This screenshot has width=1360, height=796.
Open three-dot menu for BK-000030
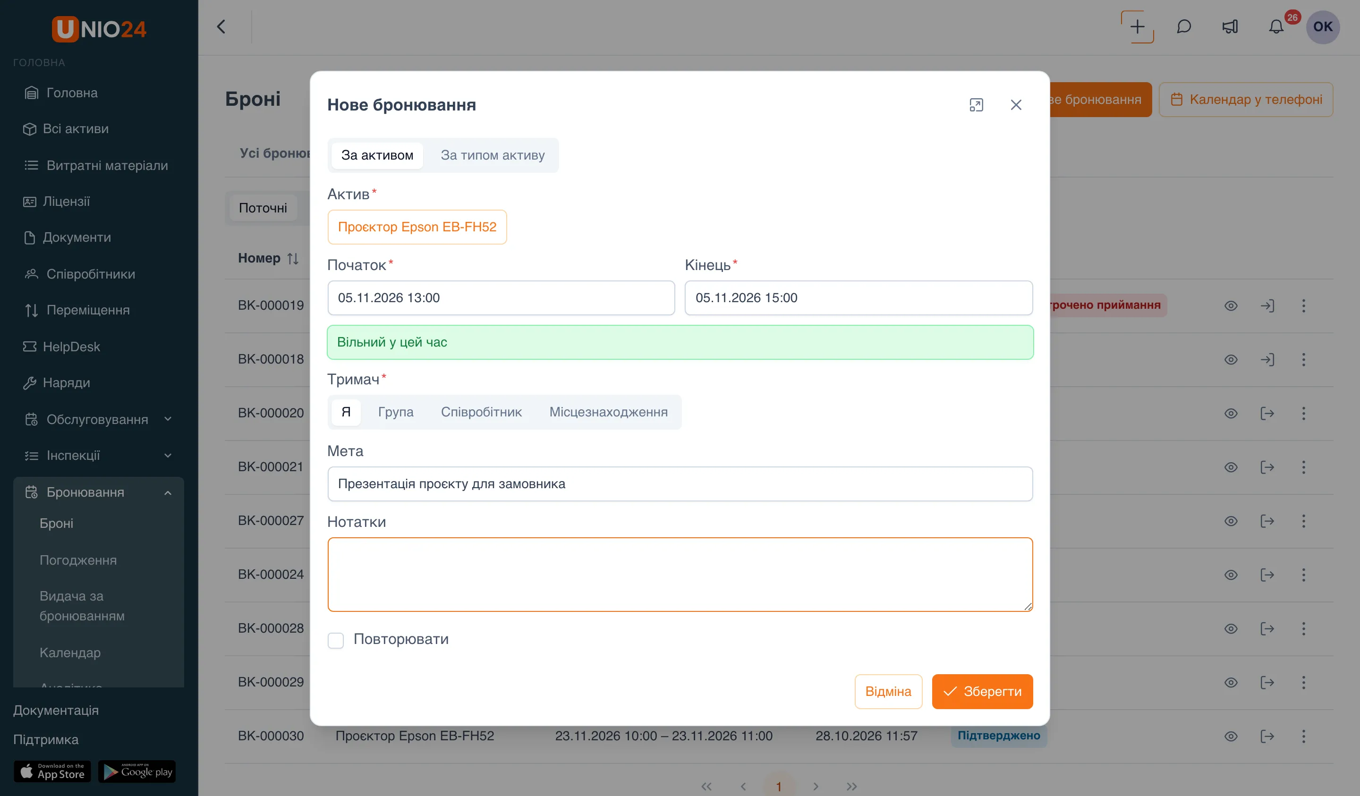1303,736
